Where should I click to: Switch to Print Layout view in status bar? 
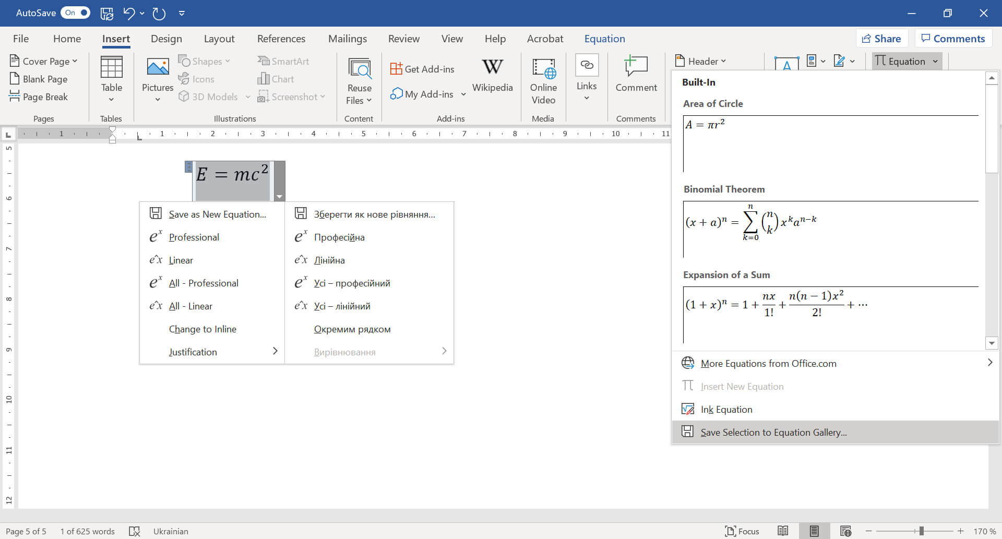click(x=814, y=531)
